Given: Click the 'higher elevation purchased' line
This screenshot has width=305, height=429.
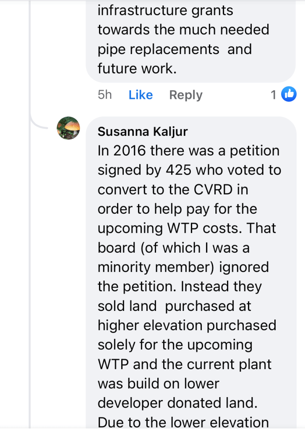Looking at the screenshot, I should (x=187, y=325).
